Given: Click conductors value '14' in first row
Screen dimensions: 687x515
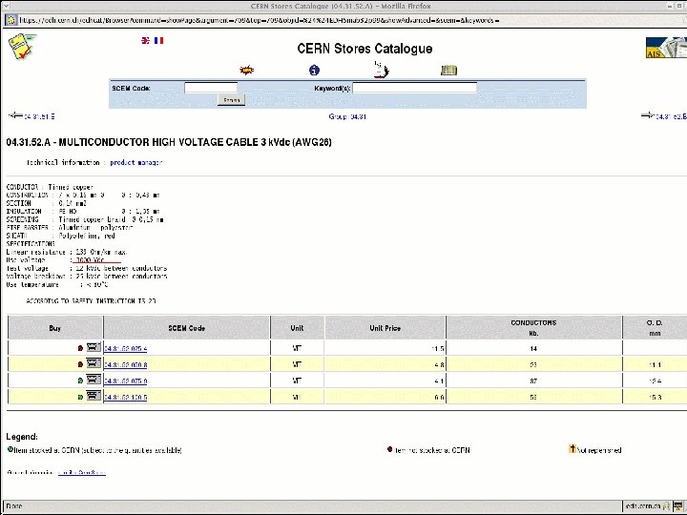Looking at the screenshot, I should [533, 349].
